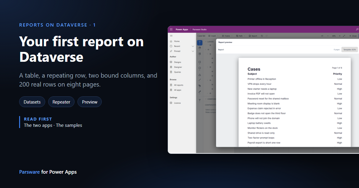Select the Hand pan tool

[x=200, y=48]
